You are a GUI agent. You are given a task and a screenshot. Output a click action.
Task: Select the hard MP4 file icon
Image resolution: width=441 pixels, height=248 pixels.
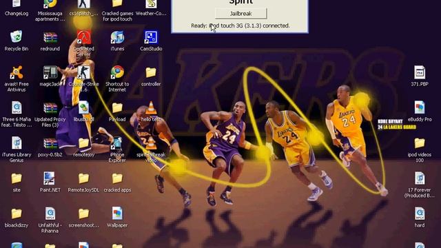tap(420, 214)
